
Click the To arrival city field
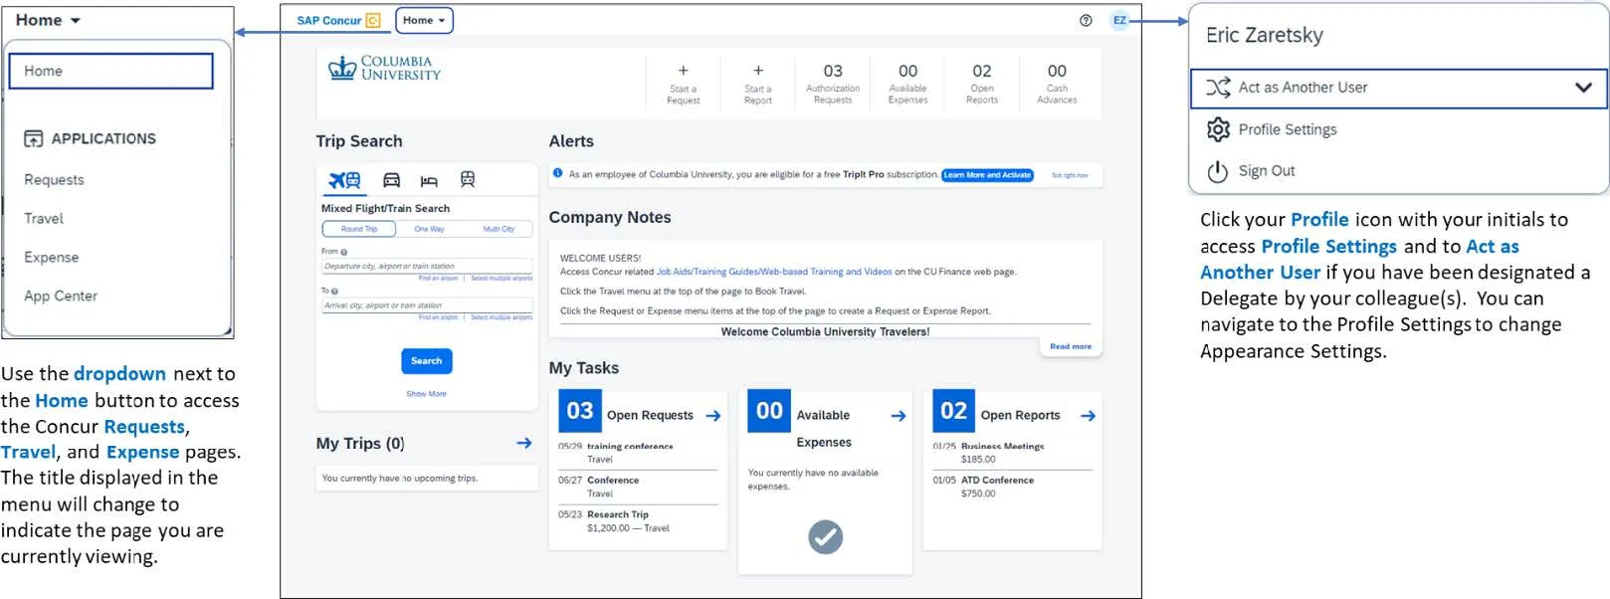tap(427, 305)
